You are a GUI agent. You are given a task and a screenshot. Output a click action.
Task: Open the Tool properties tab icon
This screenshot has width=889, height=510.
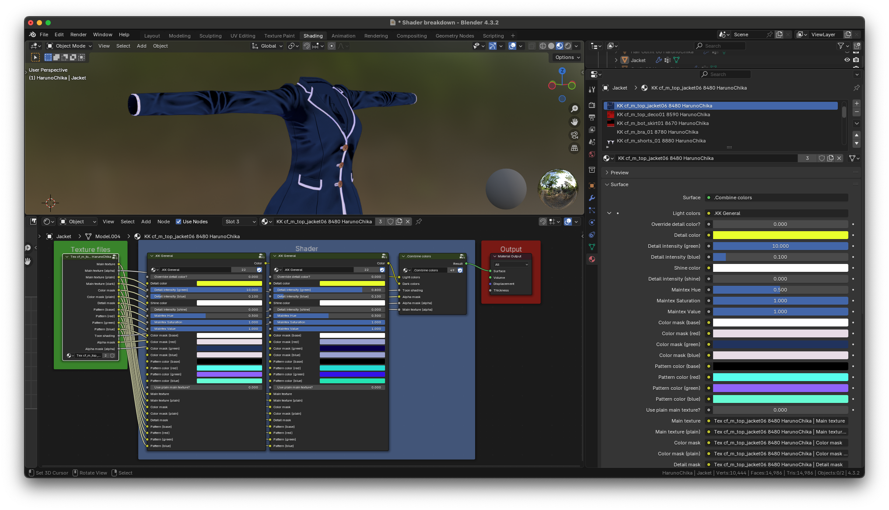click(592, 90)
